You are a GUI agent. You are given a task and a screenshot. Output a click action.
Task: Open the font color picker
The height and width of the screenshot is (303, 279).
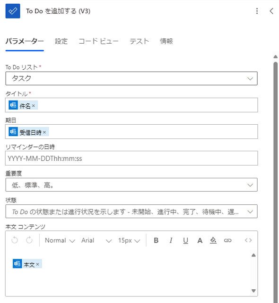200,240
